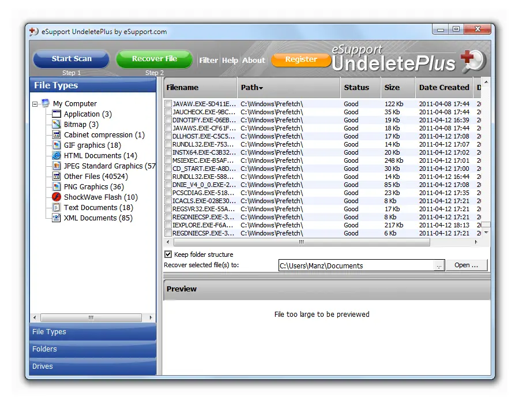Viewport: 519px width, 404px height.
Task: Sort by the Path column header
Action: (288, 87)
